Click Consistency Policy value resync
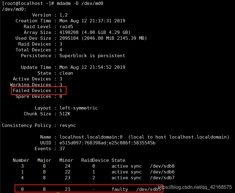The image size is (235, 193). click(x=68, y=125)
